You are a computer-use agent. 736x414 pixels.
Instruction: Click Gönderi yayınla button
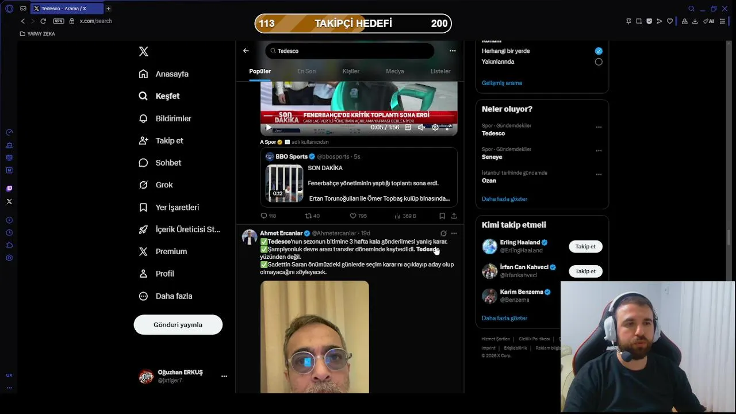178,325
